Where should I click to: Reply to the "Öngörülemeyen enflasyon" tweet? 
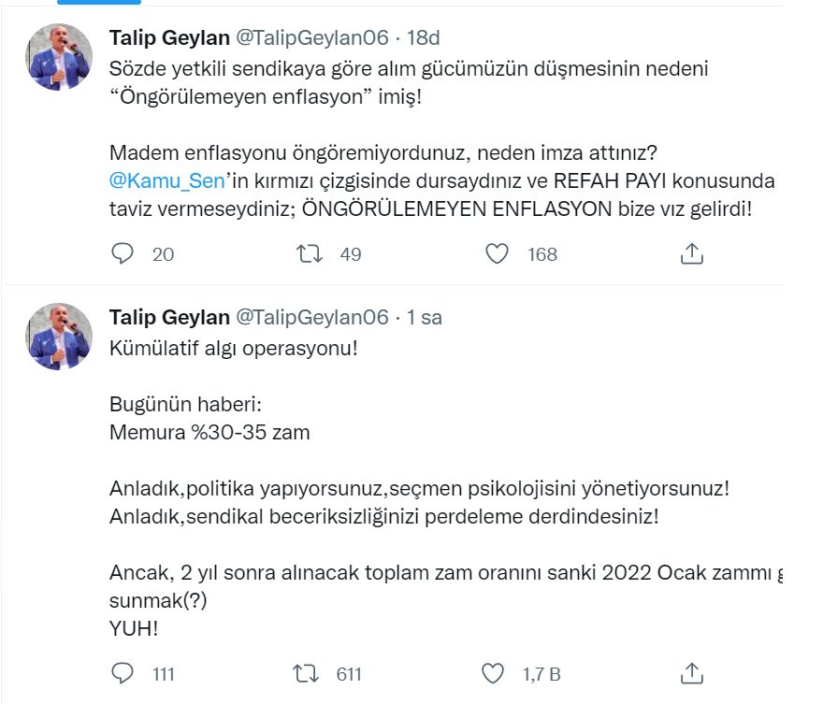(x=123, y=253)
